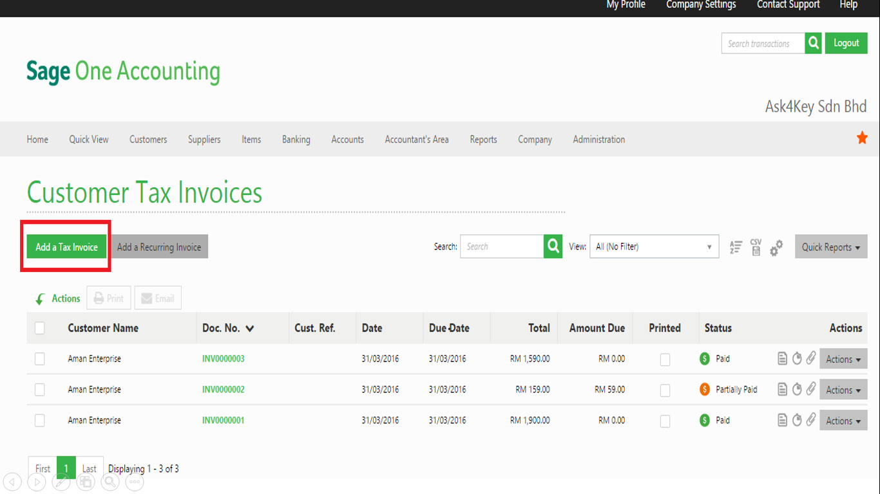Click the Print button
Image resolution: width=880 pixels, height=494 pixels.
pos(109,298)
